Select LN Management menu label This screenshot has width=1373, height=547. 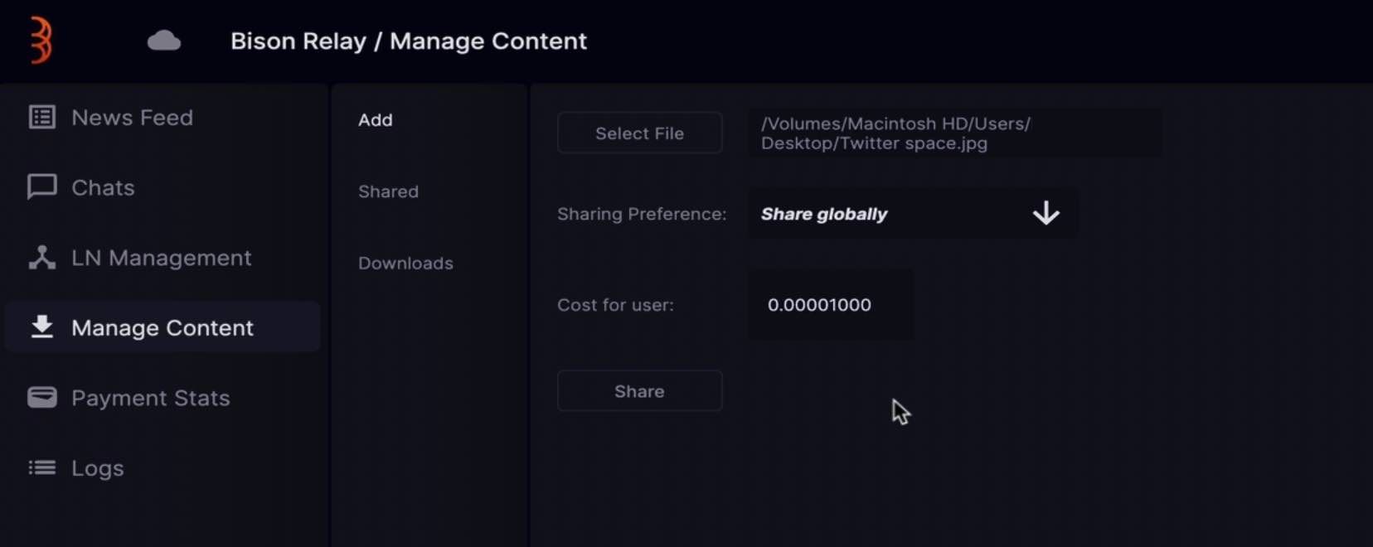(x=161, y=258)
